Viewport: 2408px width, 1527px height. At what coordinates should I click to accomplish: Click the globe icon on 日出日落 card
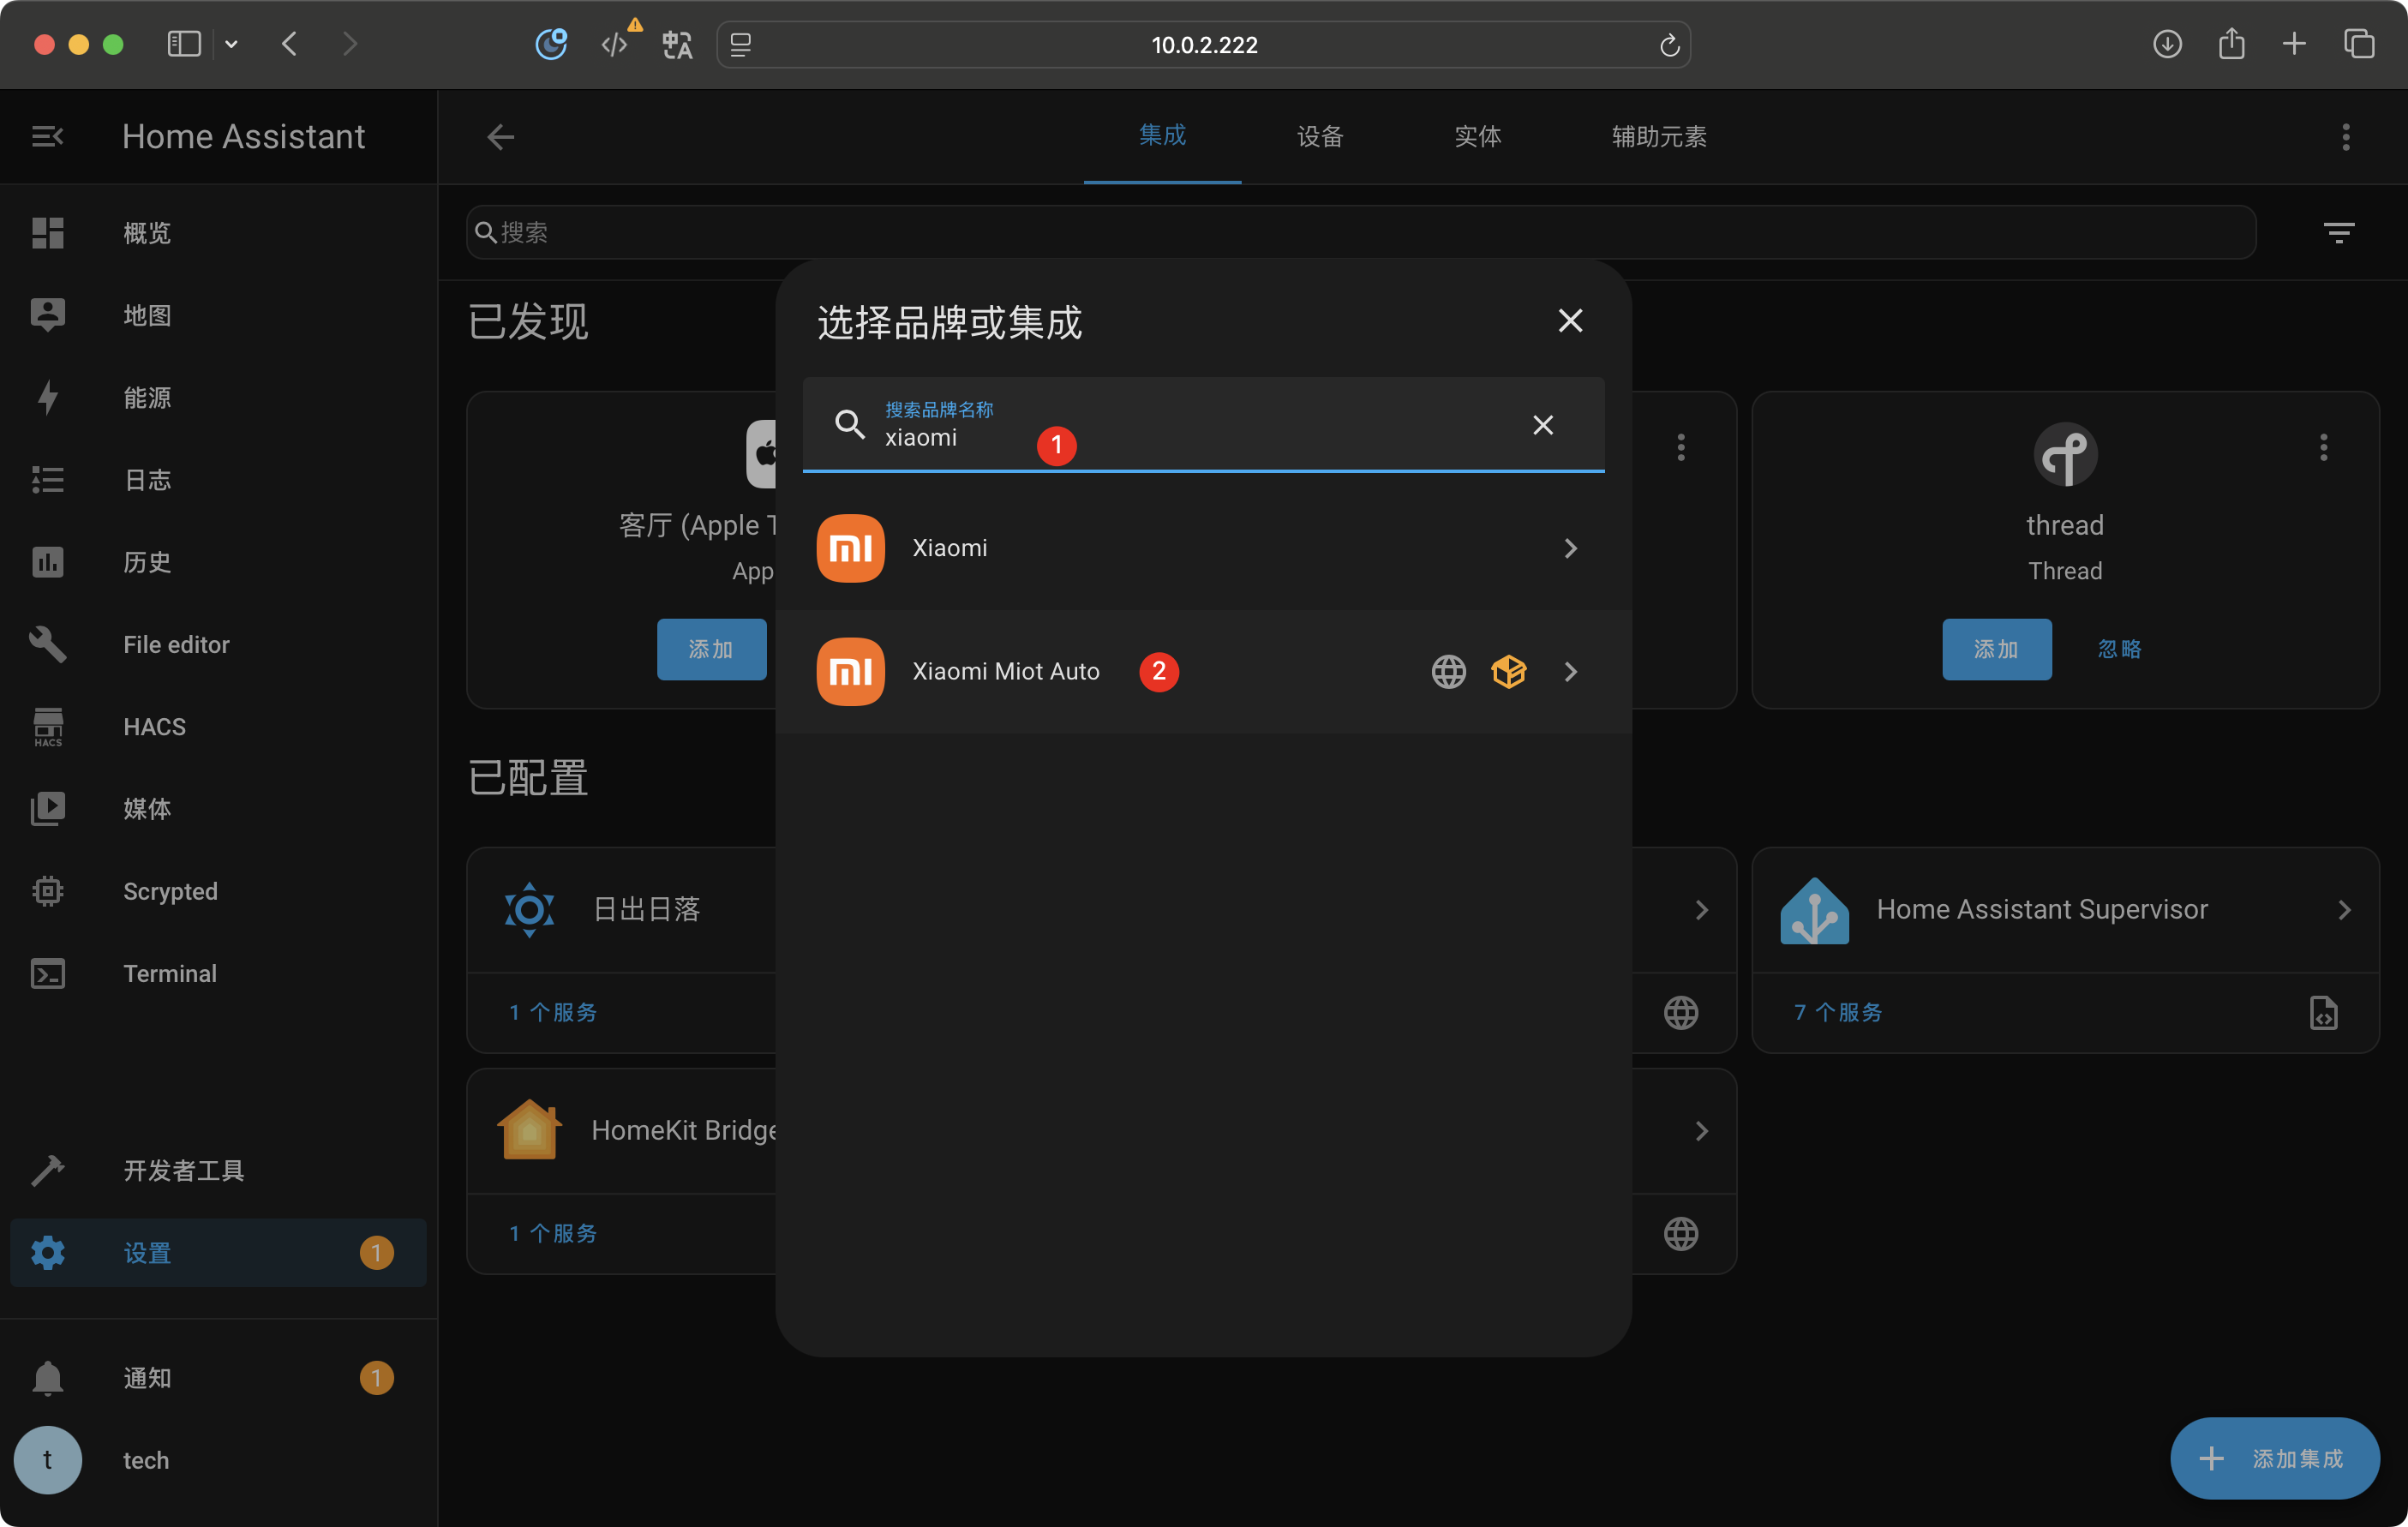coord(1681,1012)
